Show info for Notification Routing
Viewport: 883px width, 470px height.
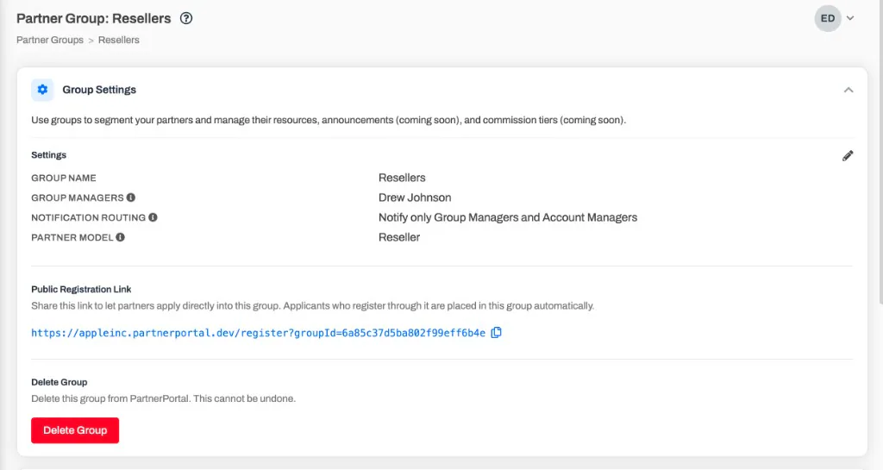click(153, 217)
